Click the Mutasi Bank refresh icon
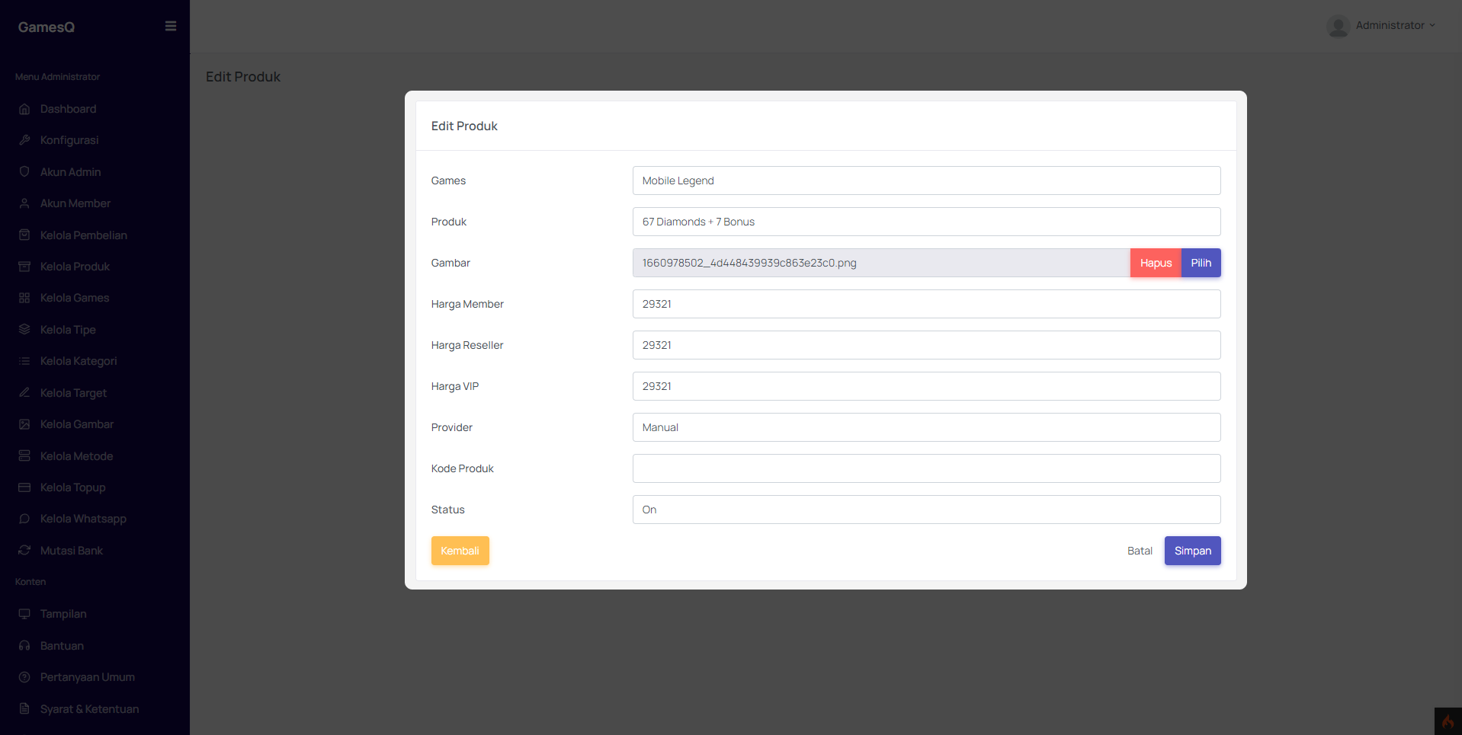 click(24, 551)
